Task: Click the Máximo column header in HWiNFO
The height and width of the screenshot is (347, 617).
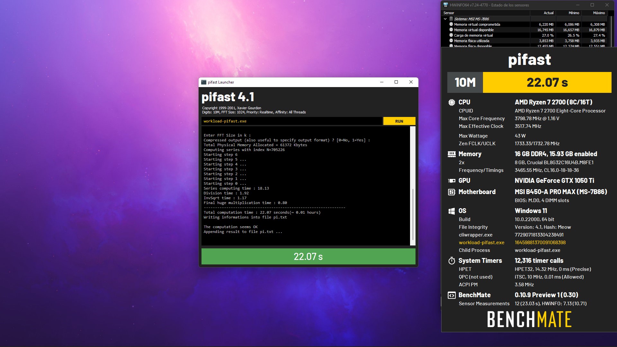Action: (594, 13)
